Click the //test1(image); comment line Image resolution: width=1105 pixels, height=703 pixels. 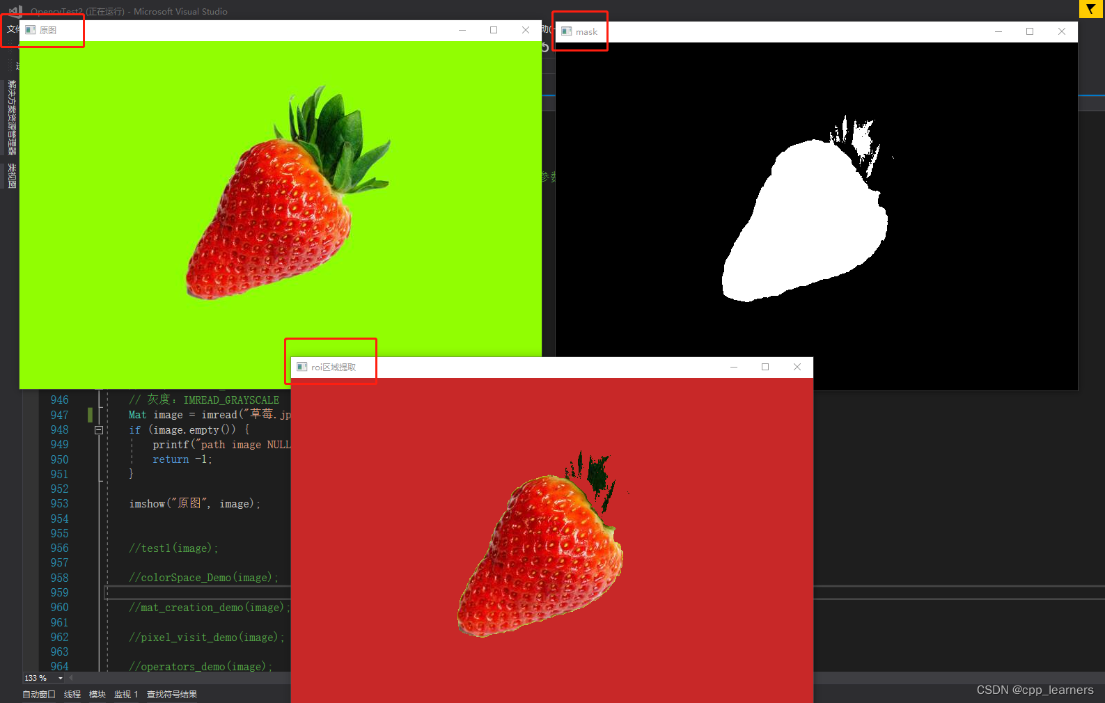(173, 548)
